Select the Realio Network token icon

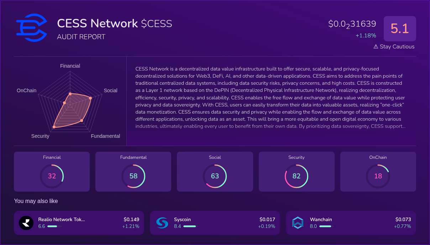(26, 223)
